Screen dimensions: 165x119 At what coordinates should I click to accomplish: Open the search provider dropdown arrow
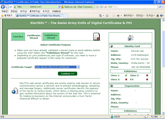point(163,7)
